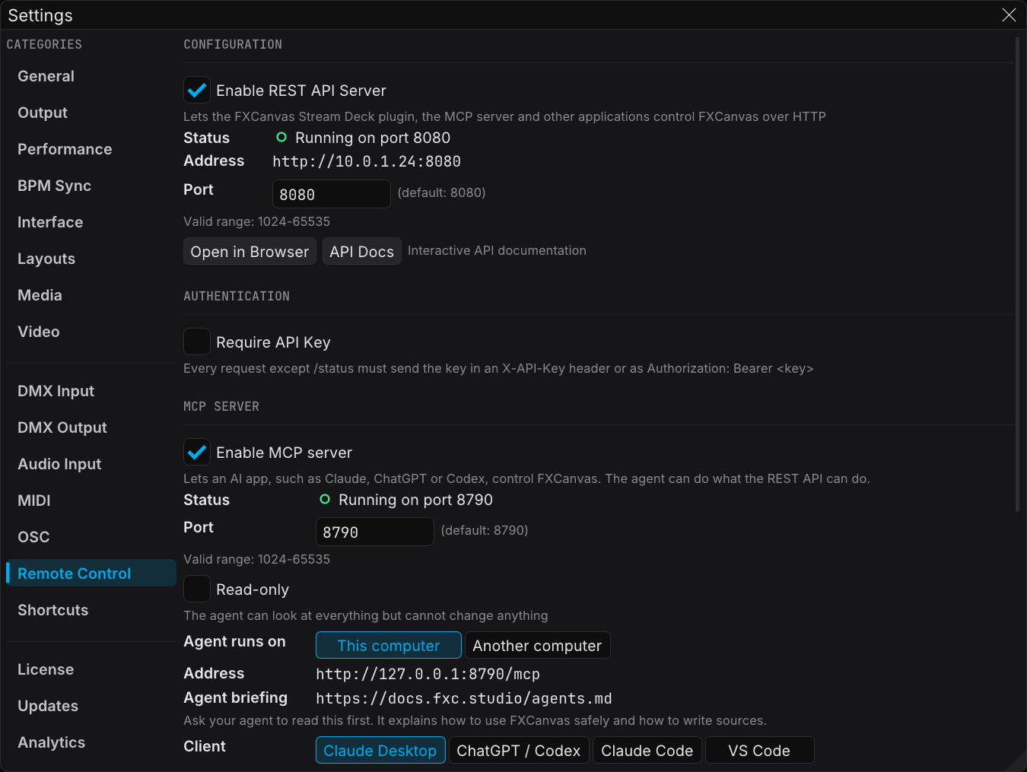Choose Claude Code as client
The width and height of the screenshot is (1027, 772).
647,751
